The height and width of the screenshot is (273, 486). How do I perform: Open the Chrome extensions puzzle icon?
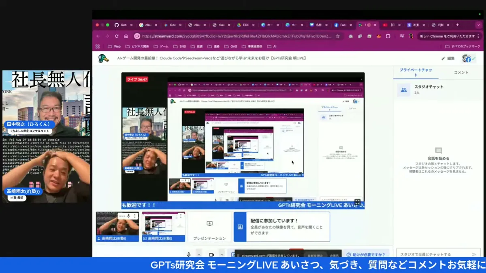(388, 36)
